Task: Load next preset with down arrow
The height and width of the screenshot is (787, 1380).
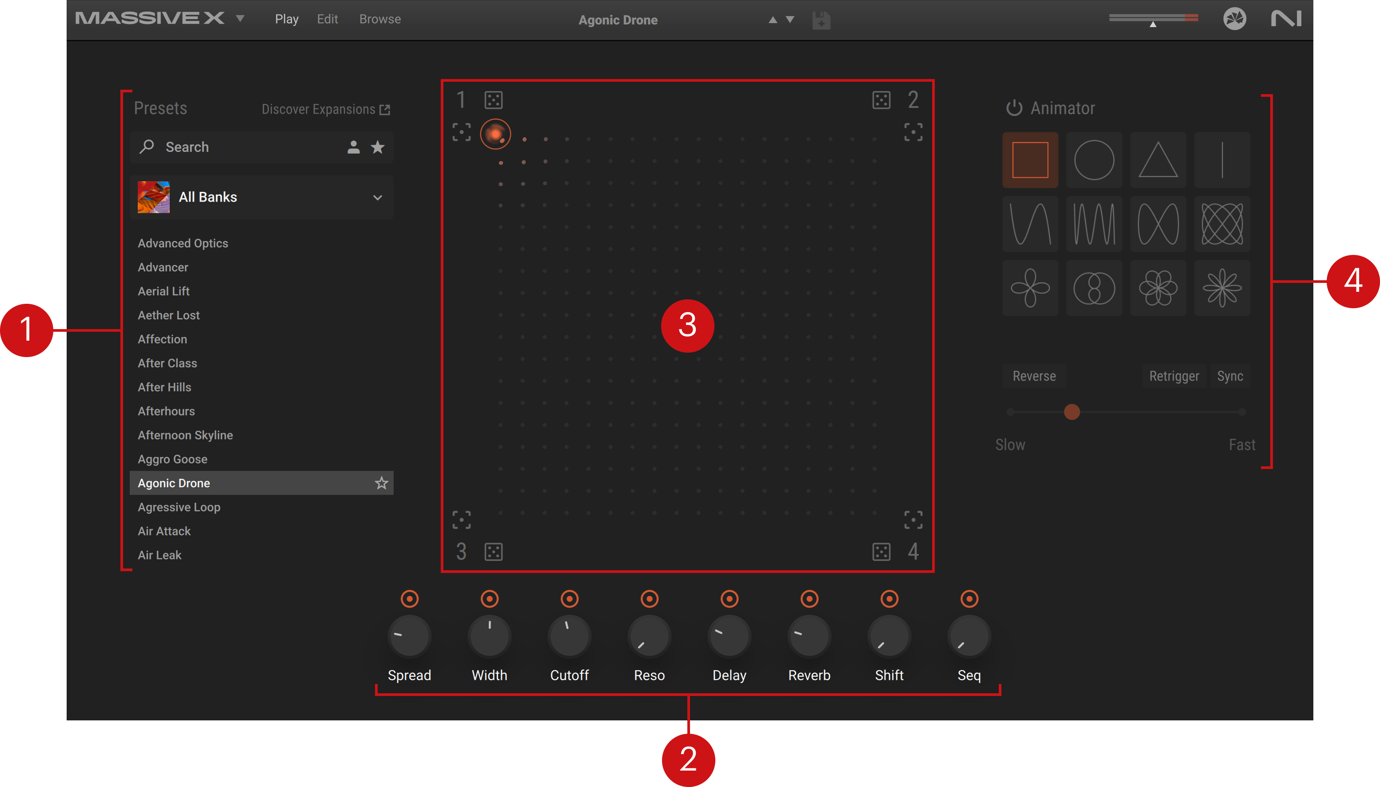Action: pyautogui.click(x=790, y=20)
